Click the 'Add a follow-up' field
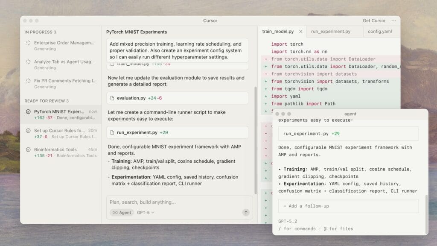The height and width of the screenshot is (246, 437). [x=348, y=206]
